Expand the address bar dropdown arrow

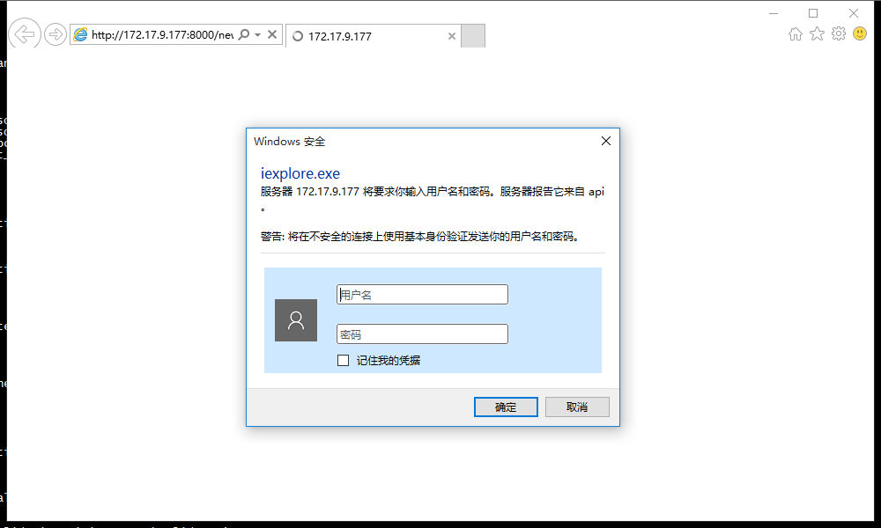tap(257, 35)
